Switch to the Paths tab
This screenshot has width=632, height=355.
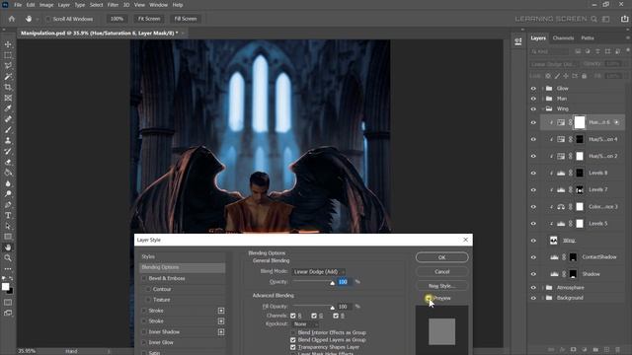[x=588, y=38]
